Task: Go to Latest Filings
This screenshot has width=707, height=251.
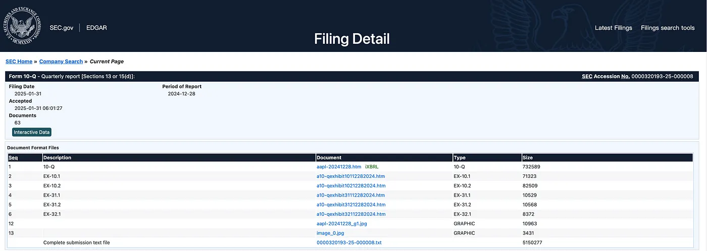Action: (x=613, y=28)
